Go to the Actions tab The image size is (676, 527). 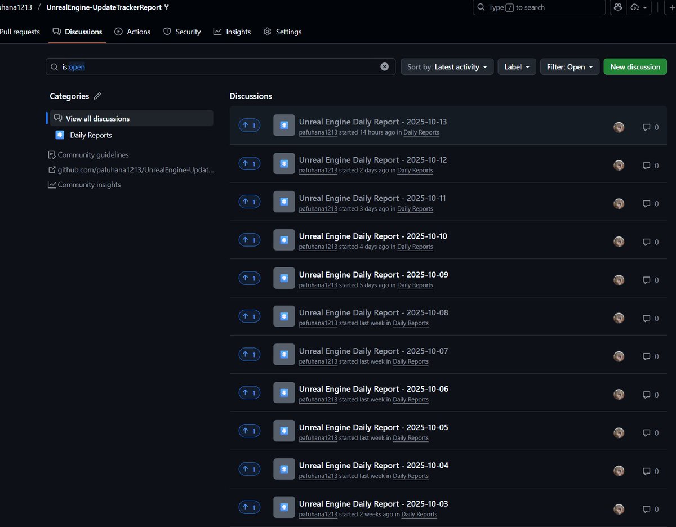tap(132, 32)
